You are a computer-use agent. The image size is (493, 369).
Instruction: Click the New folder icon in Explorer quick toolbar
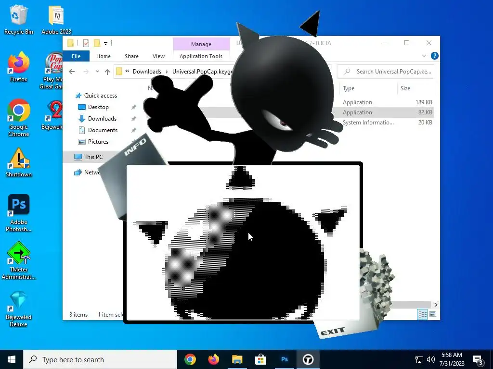tap(97, 43)
